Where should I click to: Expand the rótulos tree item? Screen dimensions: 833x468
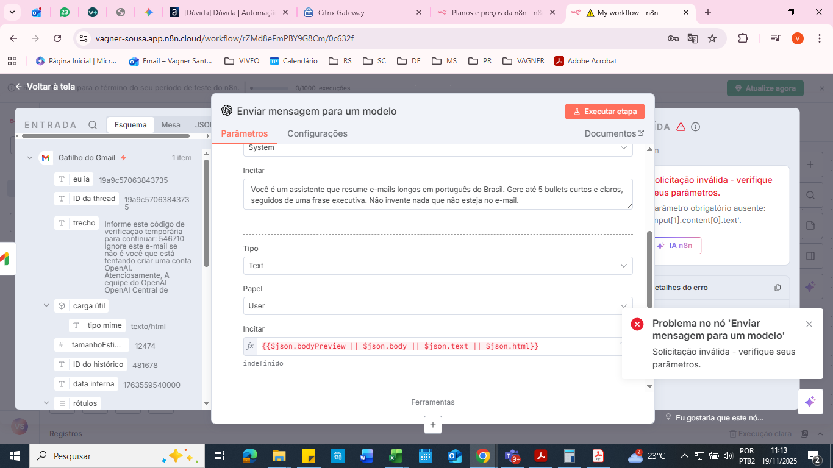[x=46, y=403]
